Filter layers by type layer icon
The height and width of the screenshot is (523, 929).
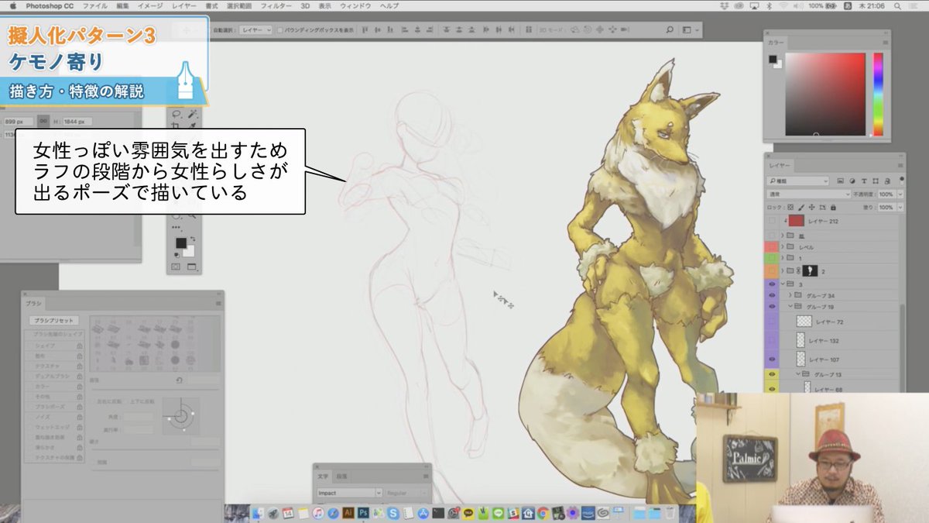864,181
